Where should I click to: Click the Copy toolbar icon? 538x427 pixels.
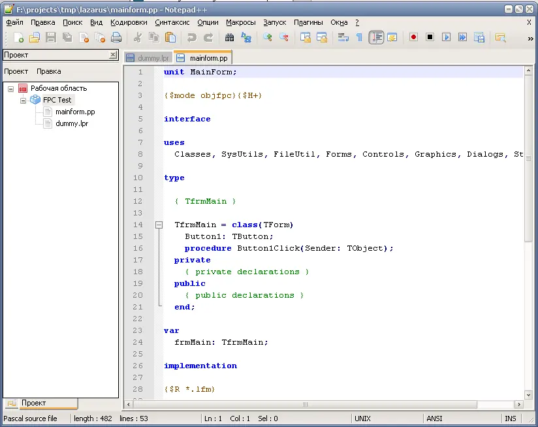(154, 37)
